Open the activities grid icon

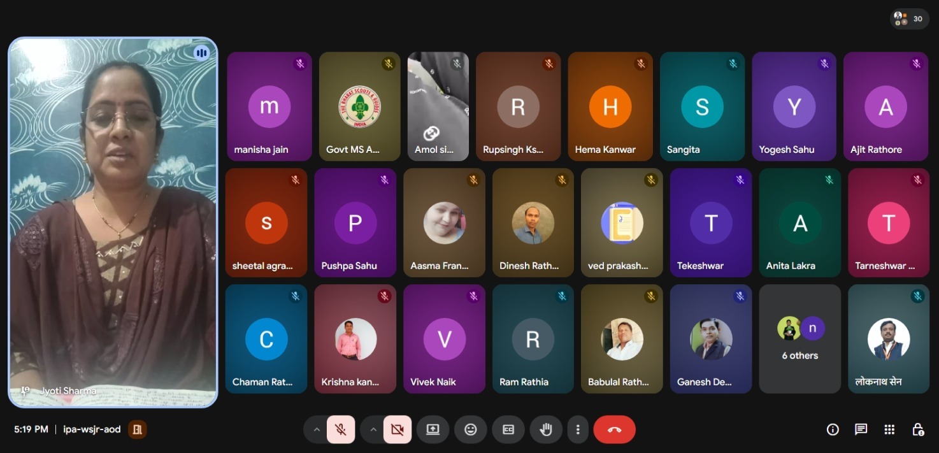tap(889, 429)
